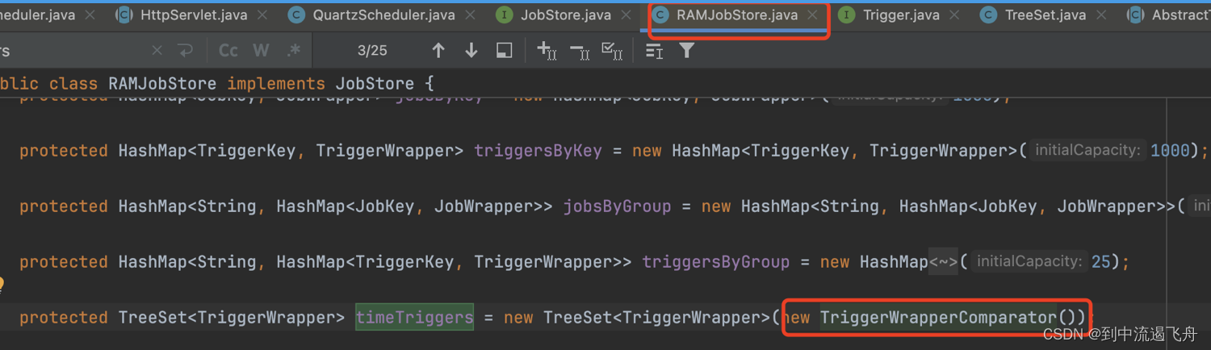Click the initialCapacity hint before 25
The image size is (1211, 350).
coord(1029,262)
